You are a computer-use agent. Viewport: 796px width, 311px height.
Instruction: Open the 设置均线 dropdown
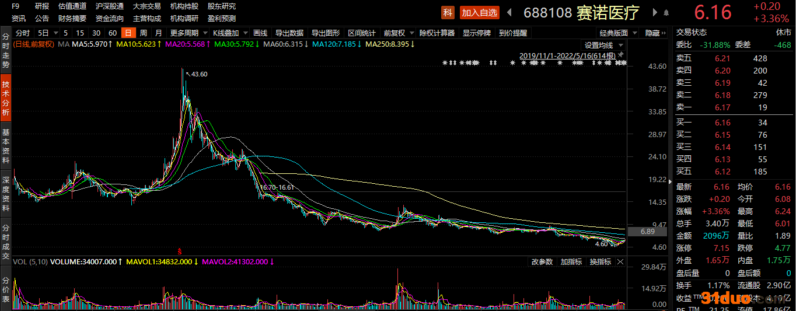(603, 45)
